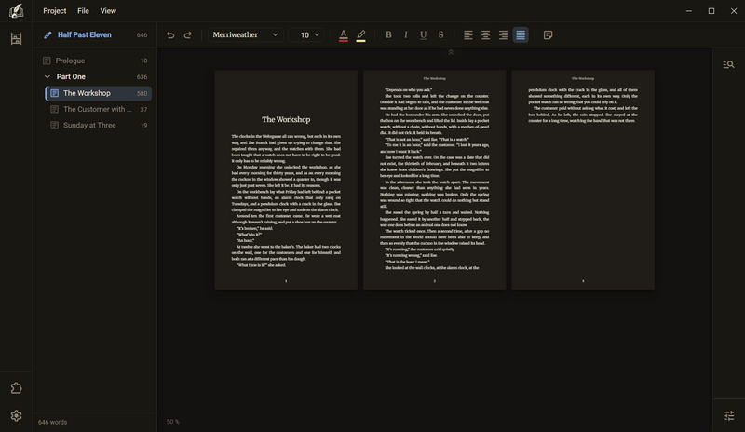
Task: Align text to the left
Action: [468, 35]
